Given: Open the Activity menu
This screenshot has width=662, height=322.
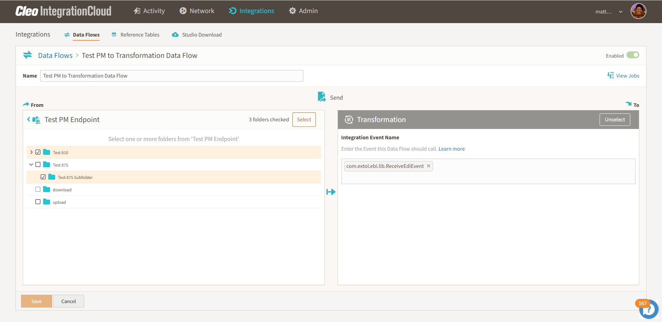Looking at the screenshot, I should click(x=149, y=11).
